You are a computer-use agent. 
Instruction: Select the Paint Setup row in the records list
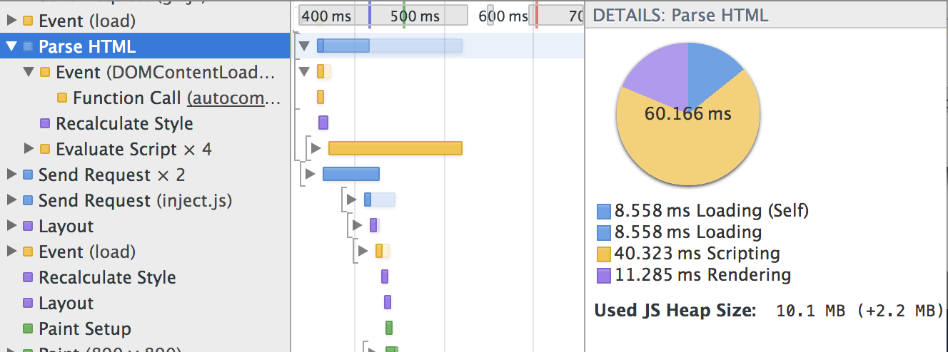coord(85,329)
